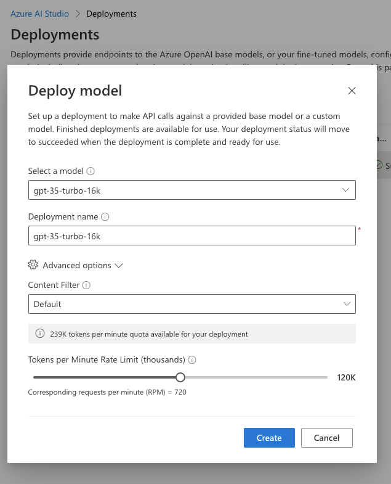391x484 pixels.
Task: Click the 120K rate limit value
Action: [x=346, y=377]
